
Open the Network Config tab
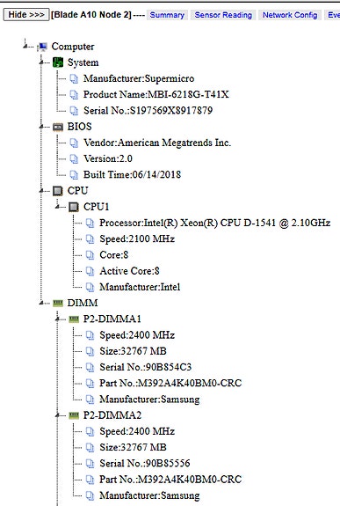pyautogui.click(x=290, y=15)
